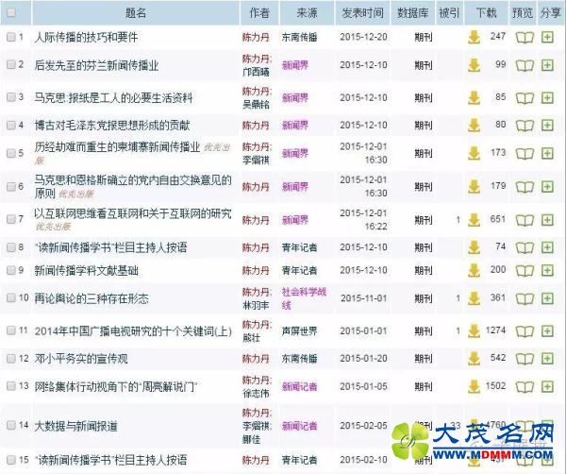
Task: Open preview for row 8 "读新闻传播学书"
Action: [524, 247]
